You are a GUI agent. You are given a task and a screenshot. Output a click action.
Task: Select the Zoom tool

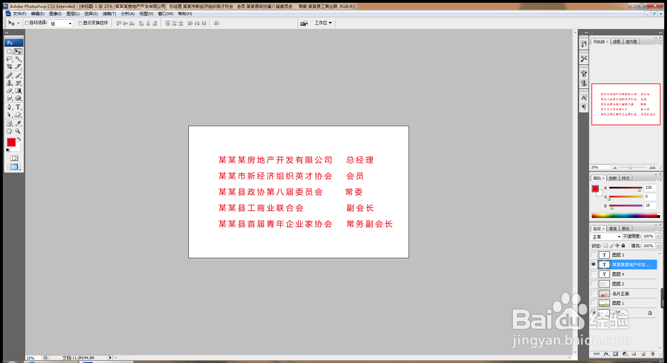(x=18, y=131)
